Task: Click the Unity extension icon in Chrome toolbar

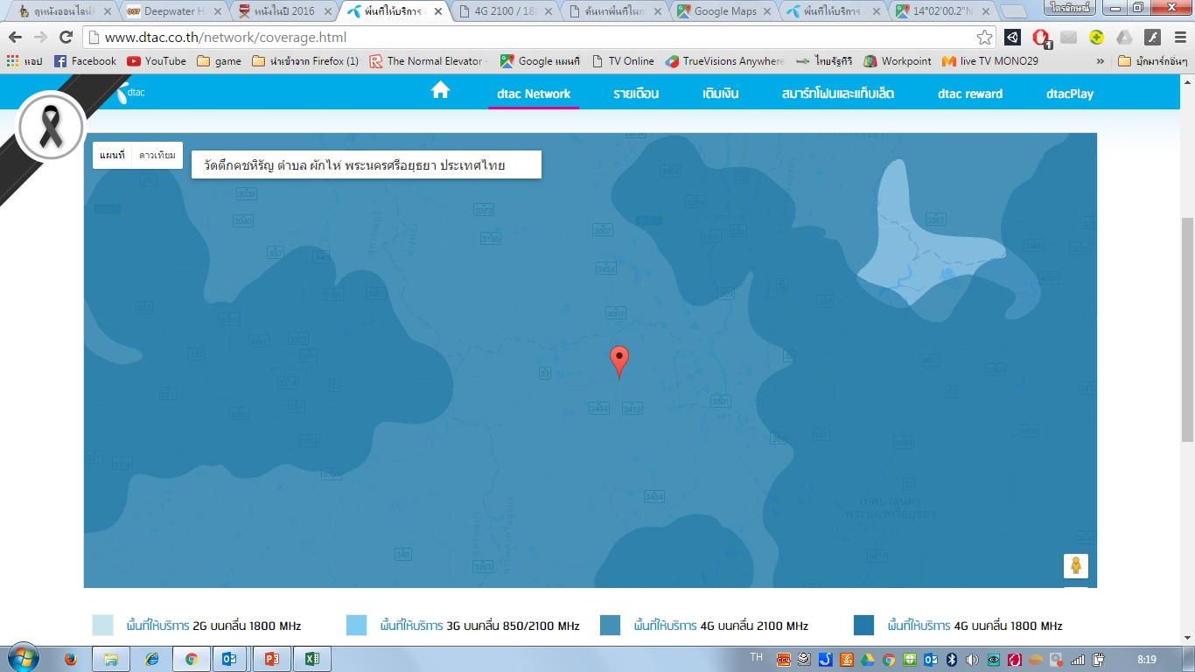Action: (x=1012, y=38)
